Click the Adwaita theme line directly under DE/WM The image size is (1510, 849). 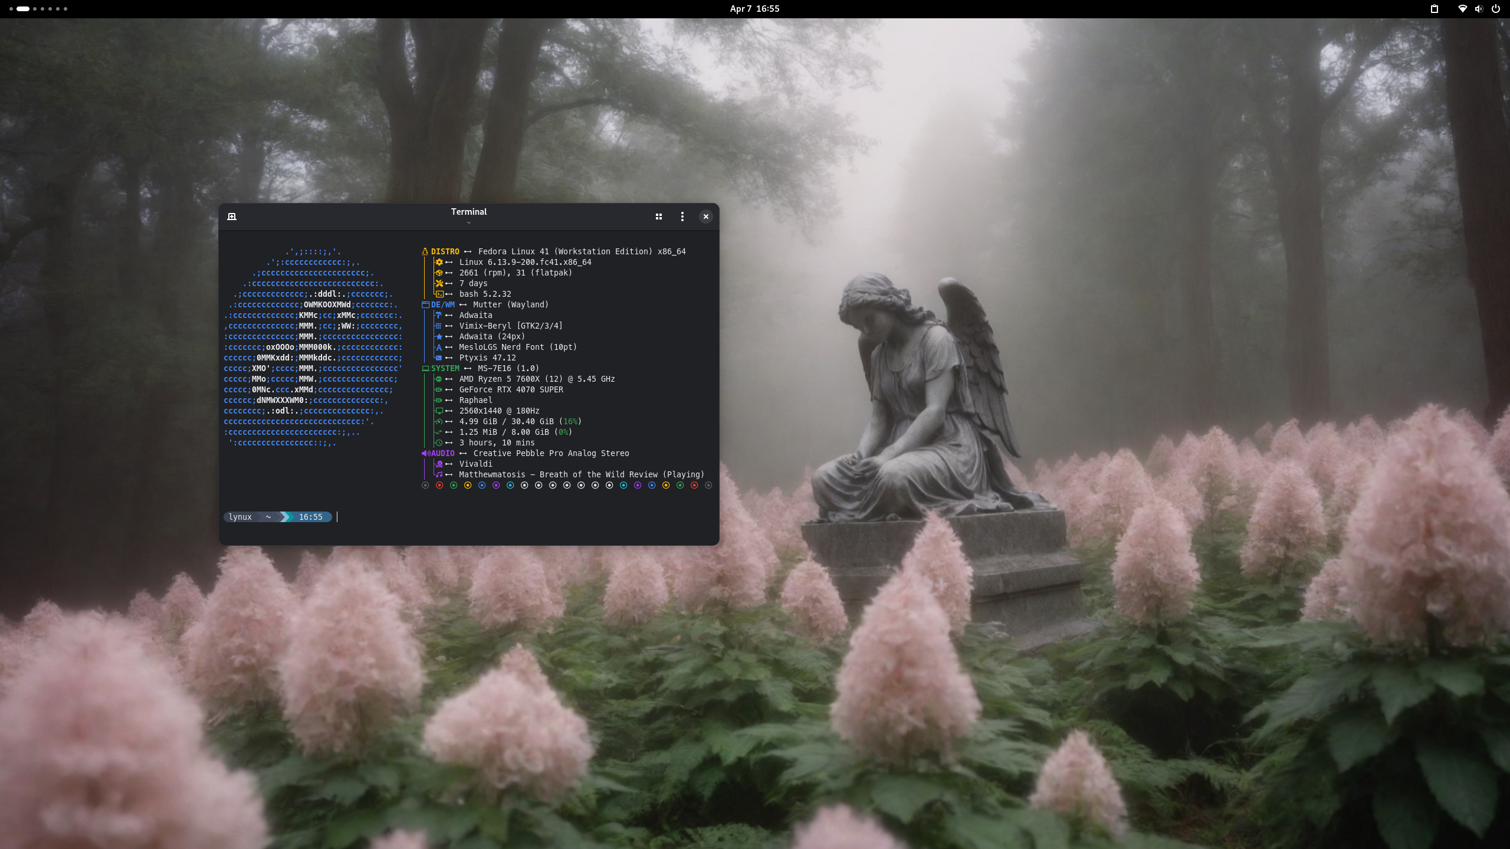point(475,315)
